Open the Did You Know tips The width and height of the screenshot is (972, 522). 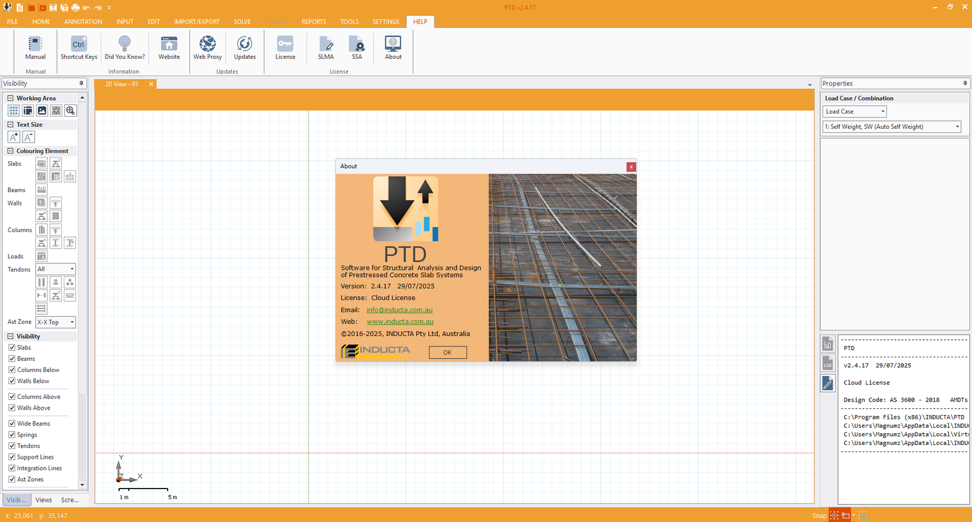(x=125, y=47)
